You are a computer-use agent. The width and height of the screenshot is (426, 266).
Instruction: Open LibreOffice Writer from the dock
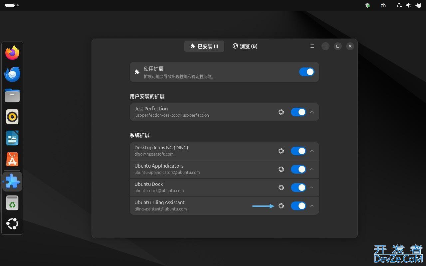tap(12, 138)
